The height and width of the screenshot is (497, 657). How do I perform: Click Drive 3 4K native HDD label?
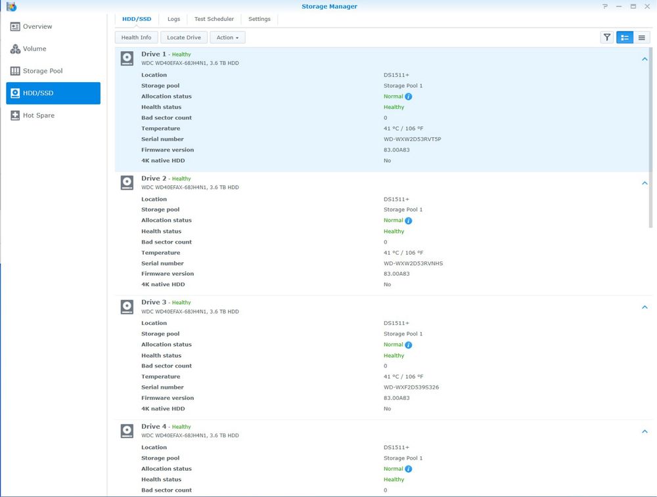(163, 408)
